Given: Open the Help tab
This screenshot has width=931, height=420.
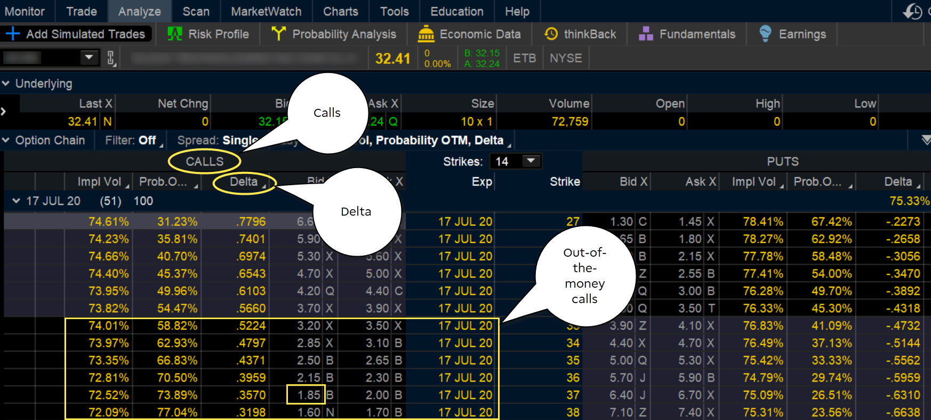Looking at the screenshot, I should (x=517, y=11).
